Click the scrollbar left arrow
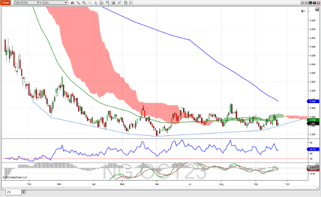The height and width of the screenshot is (197, 321). point(3,188)
